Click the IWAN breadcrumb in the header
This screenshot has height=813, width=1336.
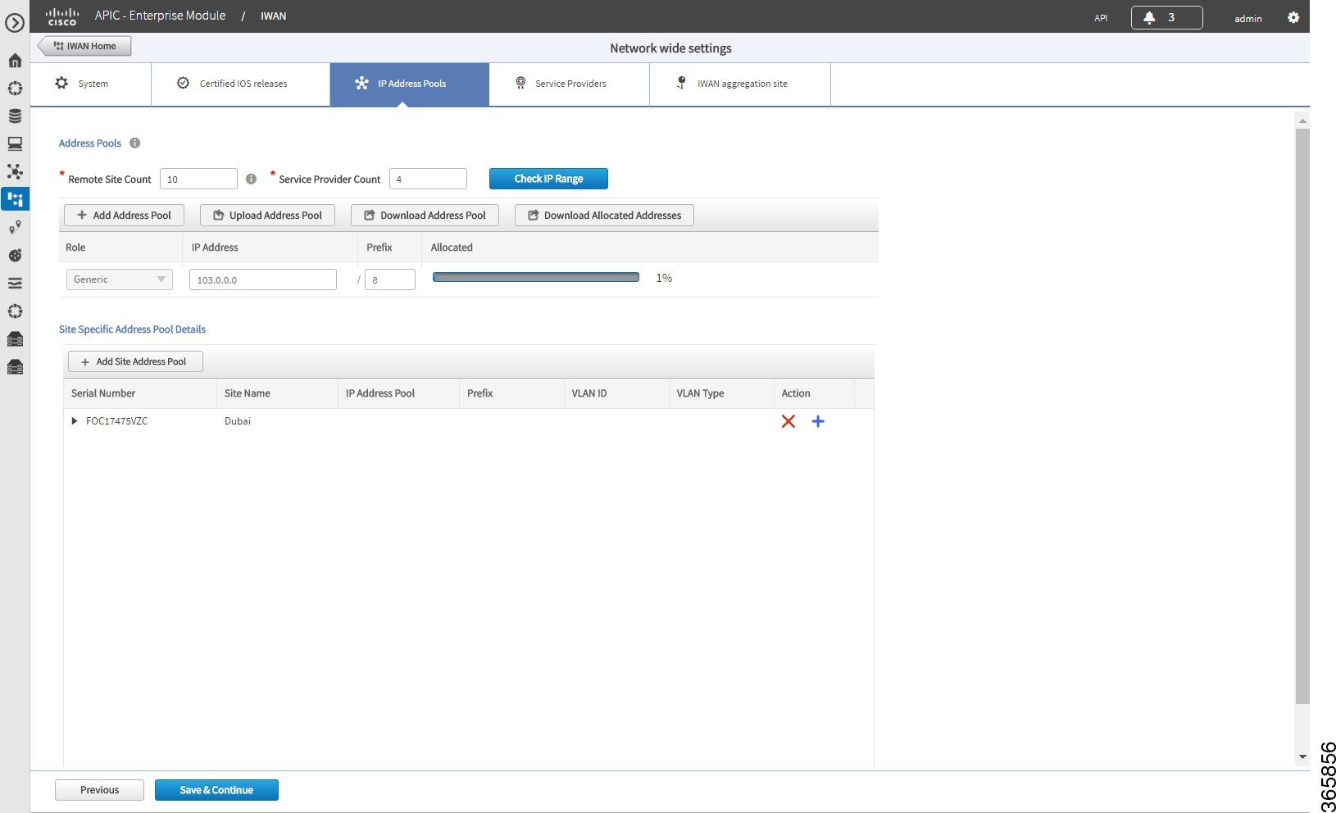[273, 16]
